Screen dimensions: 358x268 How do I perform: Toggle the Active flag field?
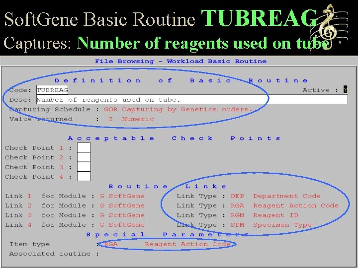[346, 89]
